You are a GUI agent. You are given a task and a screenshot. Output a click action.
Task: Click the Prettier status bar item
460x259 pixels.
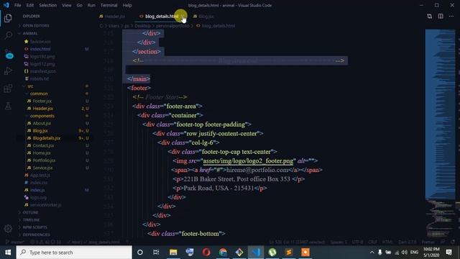(x=428, y=242)
